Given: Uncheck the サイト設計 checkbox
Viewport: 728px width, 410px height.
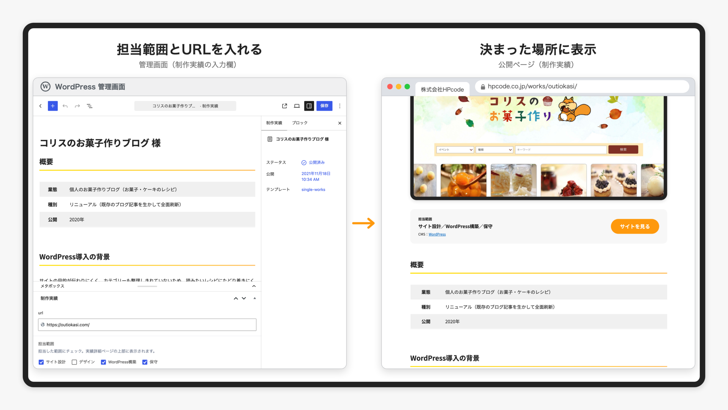Looking at the screenshot, I should pos(41,362).
